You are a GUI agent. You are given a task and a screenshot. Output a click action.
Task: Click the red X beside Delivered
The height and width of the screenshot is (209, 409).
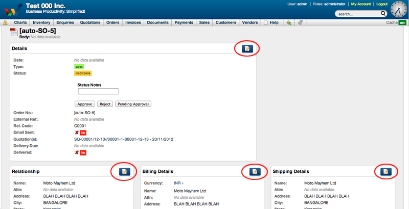[x=77, y=152]
